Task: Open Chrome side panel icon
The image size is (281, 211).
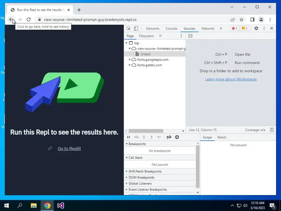Action: [x=252, y=20]
